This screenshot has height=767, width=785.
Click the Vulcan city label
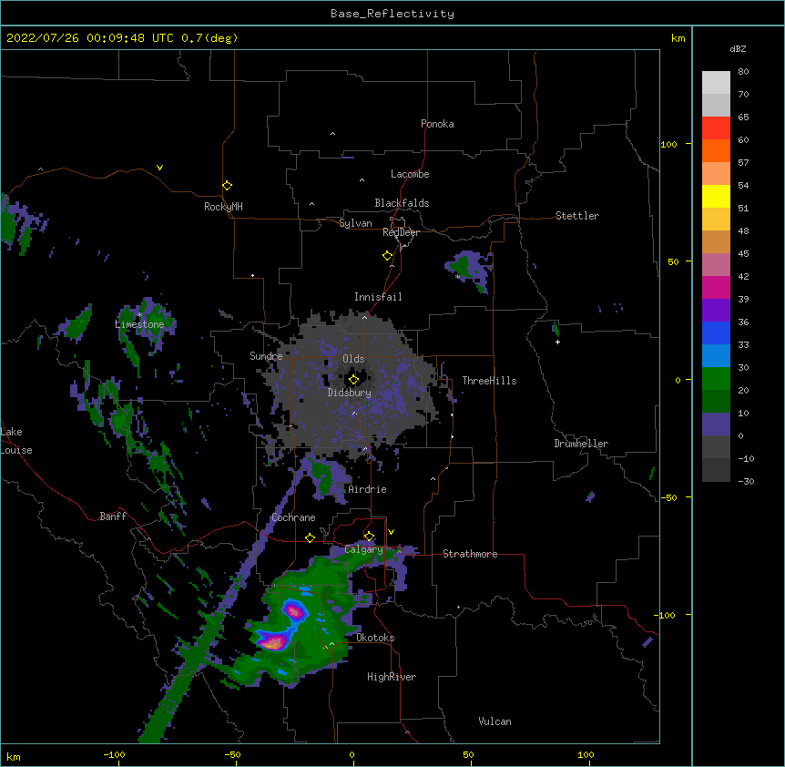pos(494,721)
